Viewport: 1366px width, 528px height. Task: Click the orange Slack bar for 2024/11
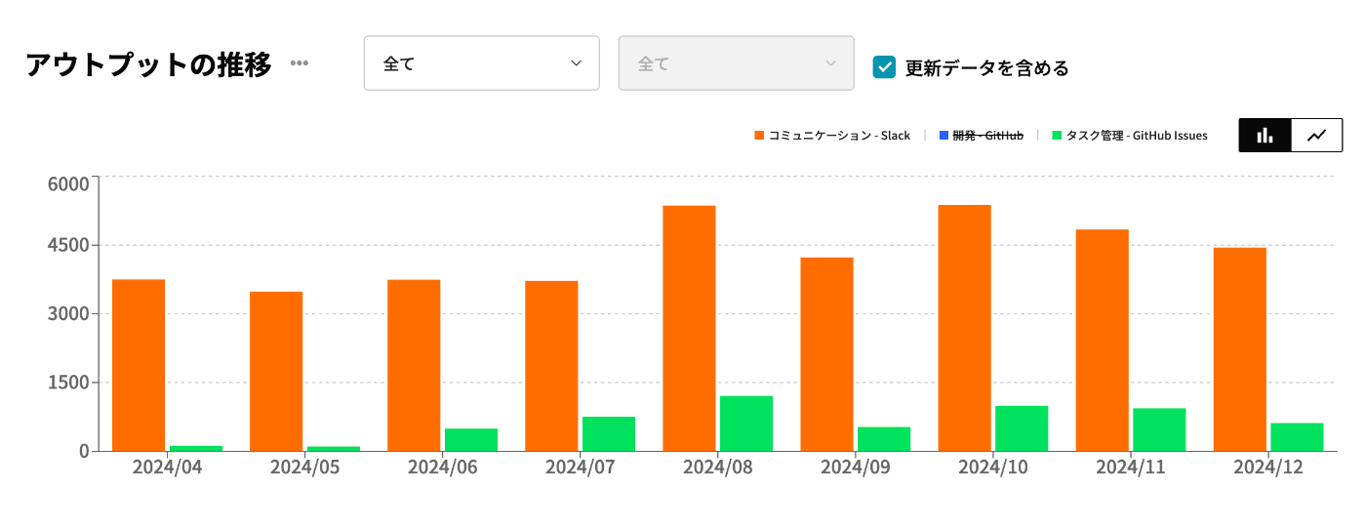[1102, 340]
